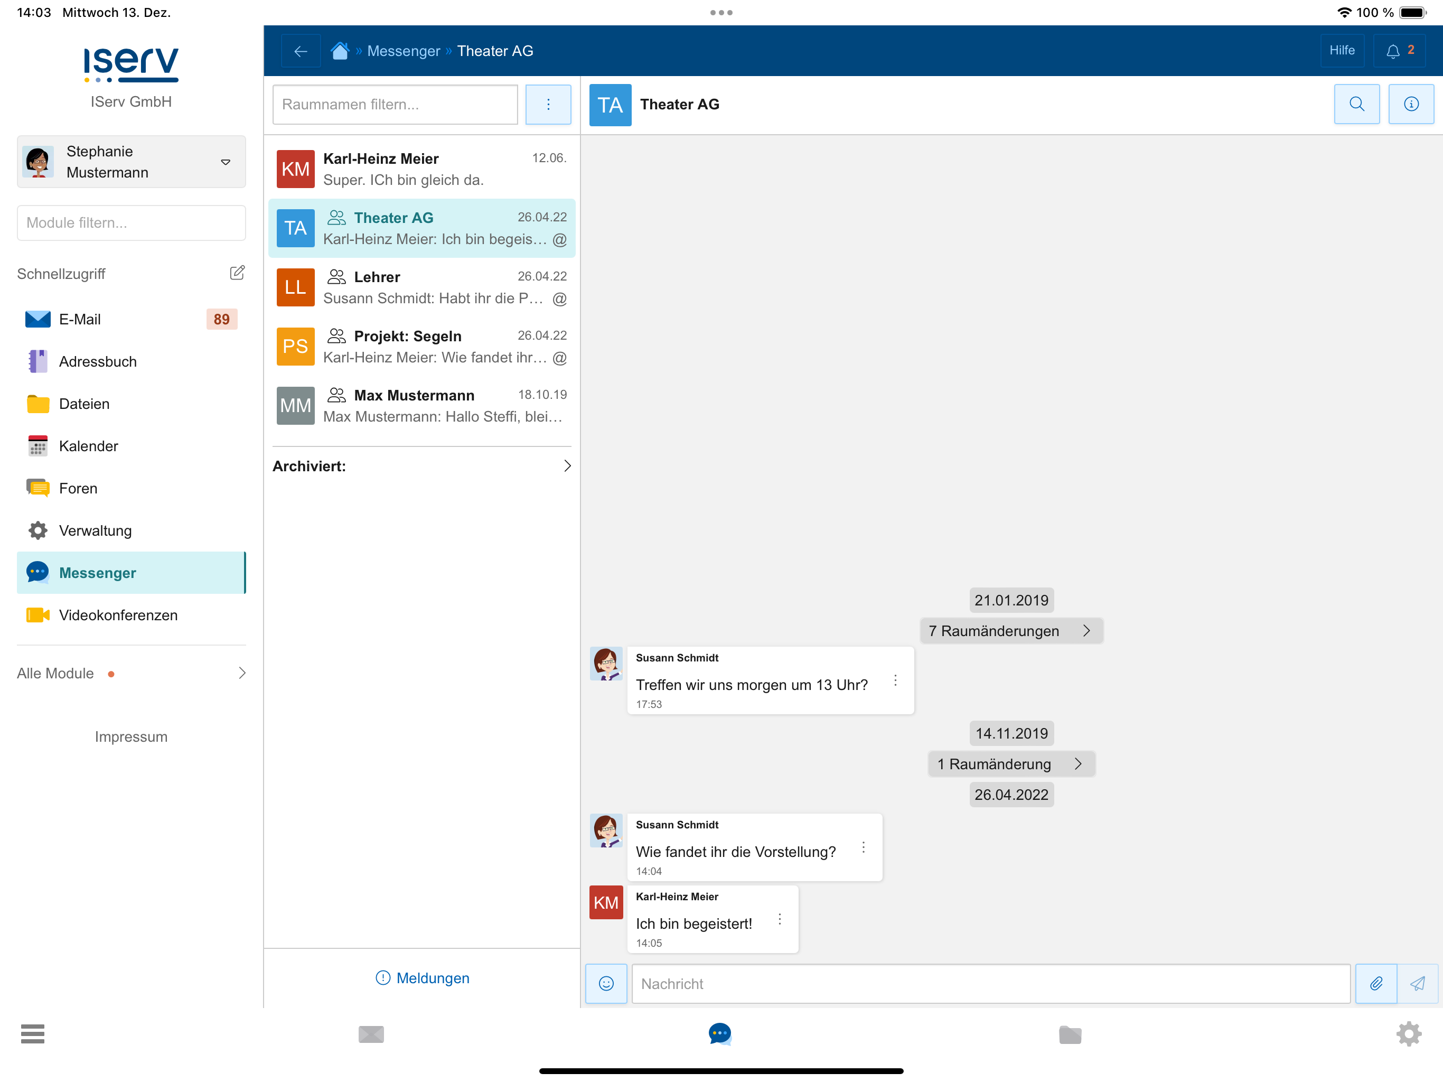Open Impressum link

[131, 737]
